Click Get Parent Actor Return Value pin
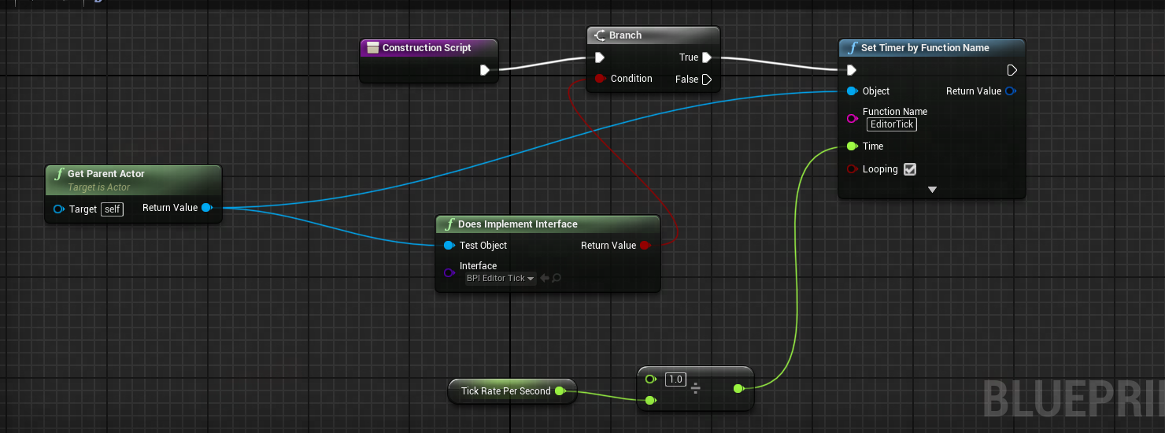 [206, 208]
